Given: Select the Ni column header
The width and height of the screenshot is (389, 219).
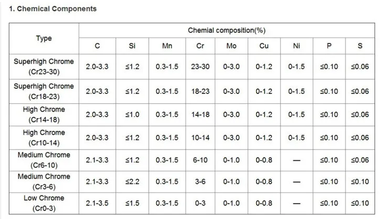Looking at the screenshot, I should tap(296, 46).
